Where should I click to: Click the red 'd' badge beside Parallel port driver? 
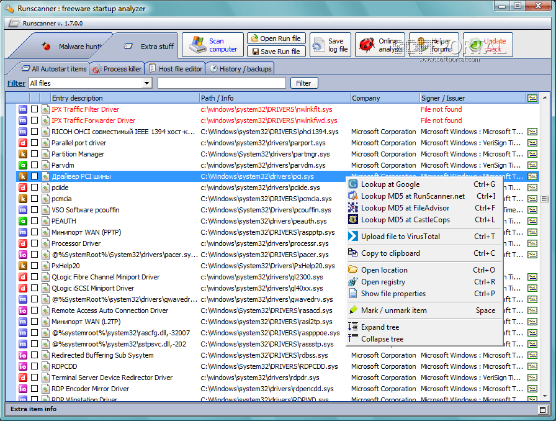point(23,143)
